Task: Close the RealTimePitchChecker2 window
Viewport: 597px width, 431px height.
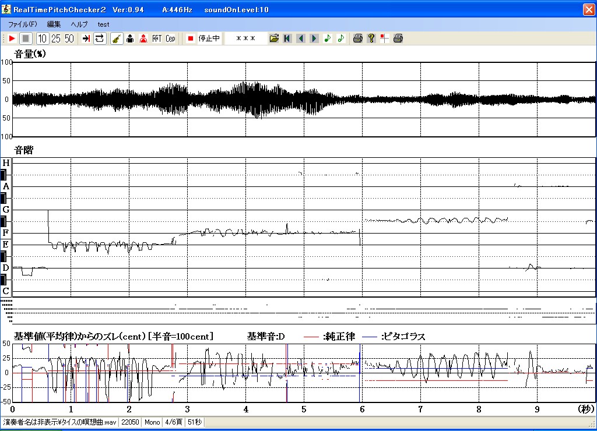Action: pos(589,9)
